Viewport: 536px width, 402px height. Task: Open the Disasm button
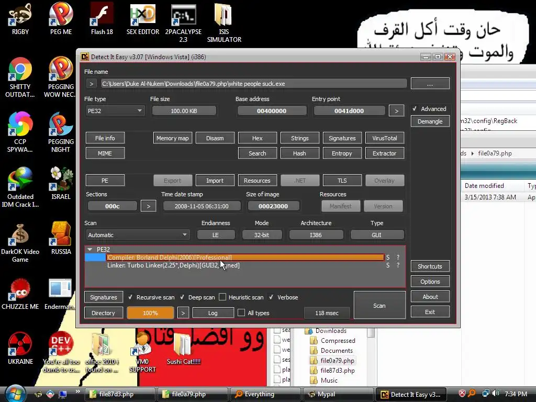[215, 138]
